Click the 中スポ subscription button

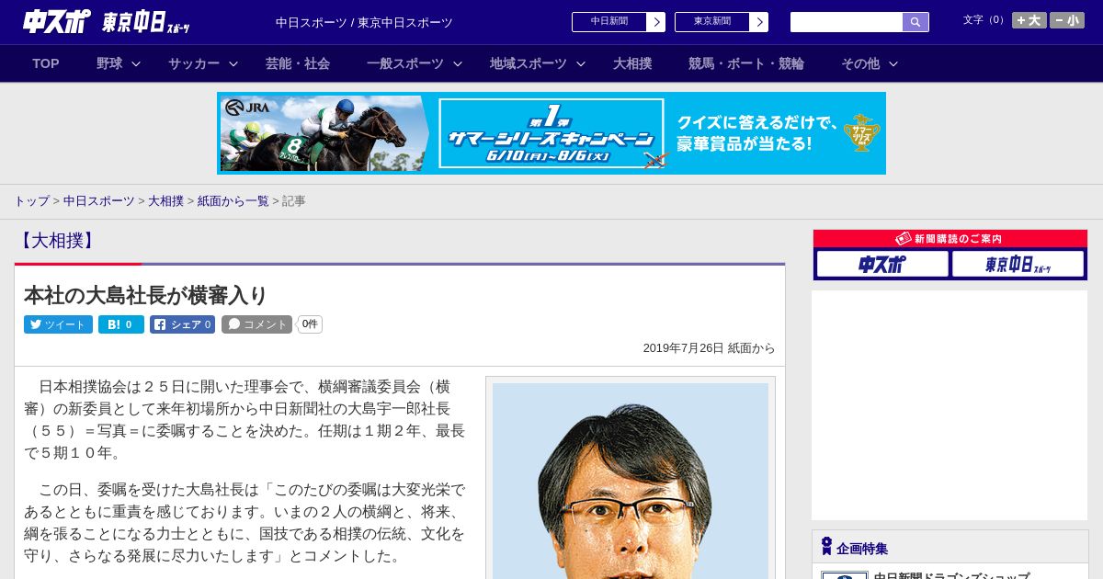882,265
